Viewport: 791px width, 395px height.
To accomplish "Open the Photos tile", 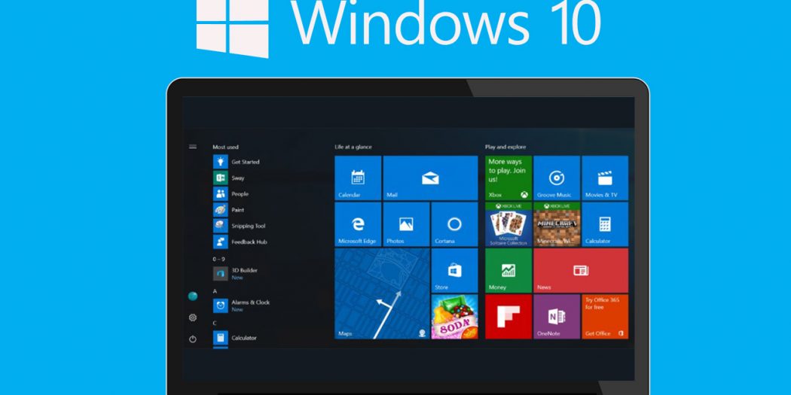I will click(x=406, y=224).
